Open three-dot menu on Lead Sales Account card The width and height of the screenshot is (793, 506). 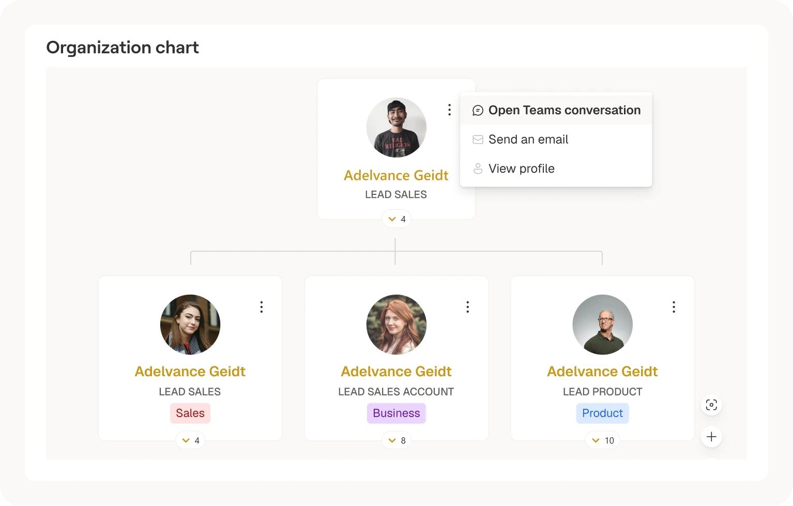pos(468,307)
